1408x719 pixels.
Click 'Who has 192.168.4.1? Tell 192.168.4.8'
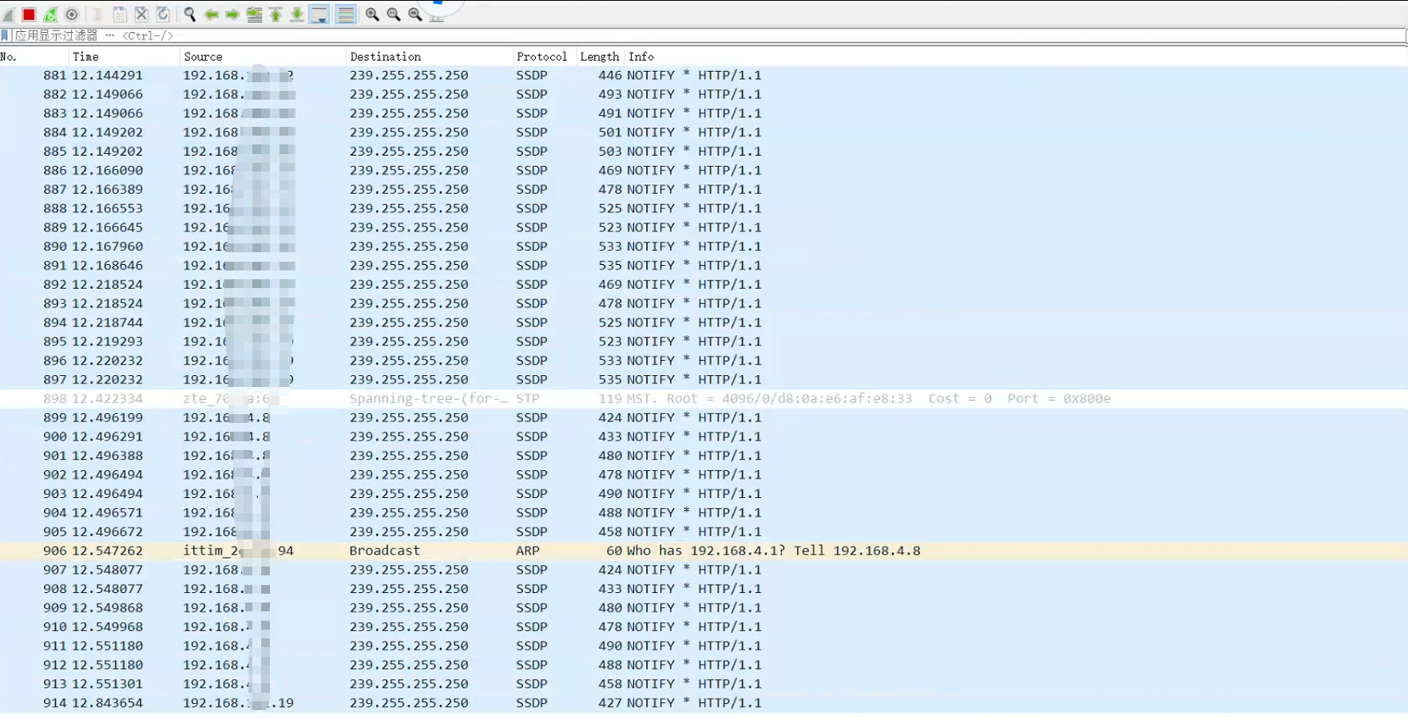click(x=773, y=551)
